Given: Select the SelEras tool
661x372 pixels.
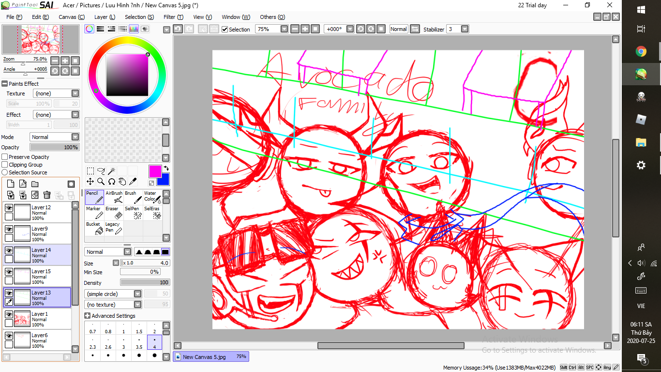Looking at the screenshot, I should pos(152,213).
